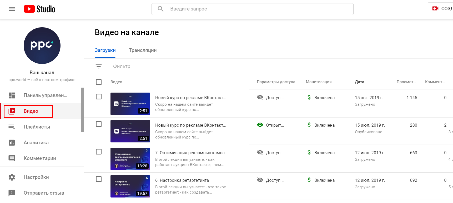Open Playlists from the sidebar
Image resolution: width=453 pixels, height=203 pixels.
[x=37, y=127]
